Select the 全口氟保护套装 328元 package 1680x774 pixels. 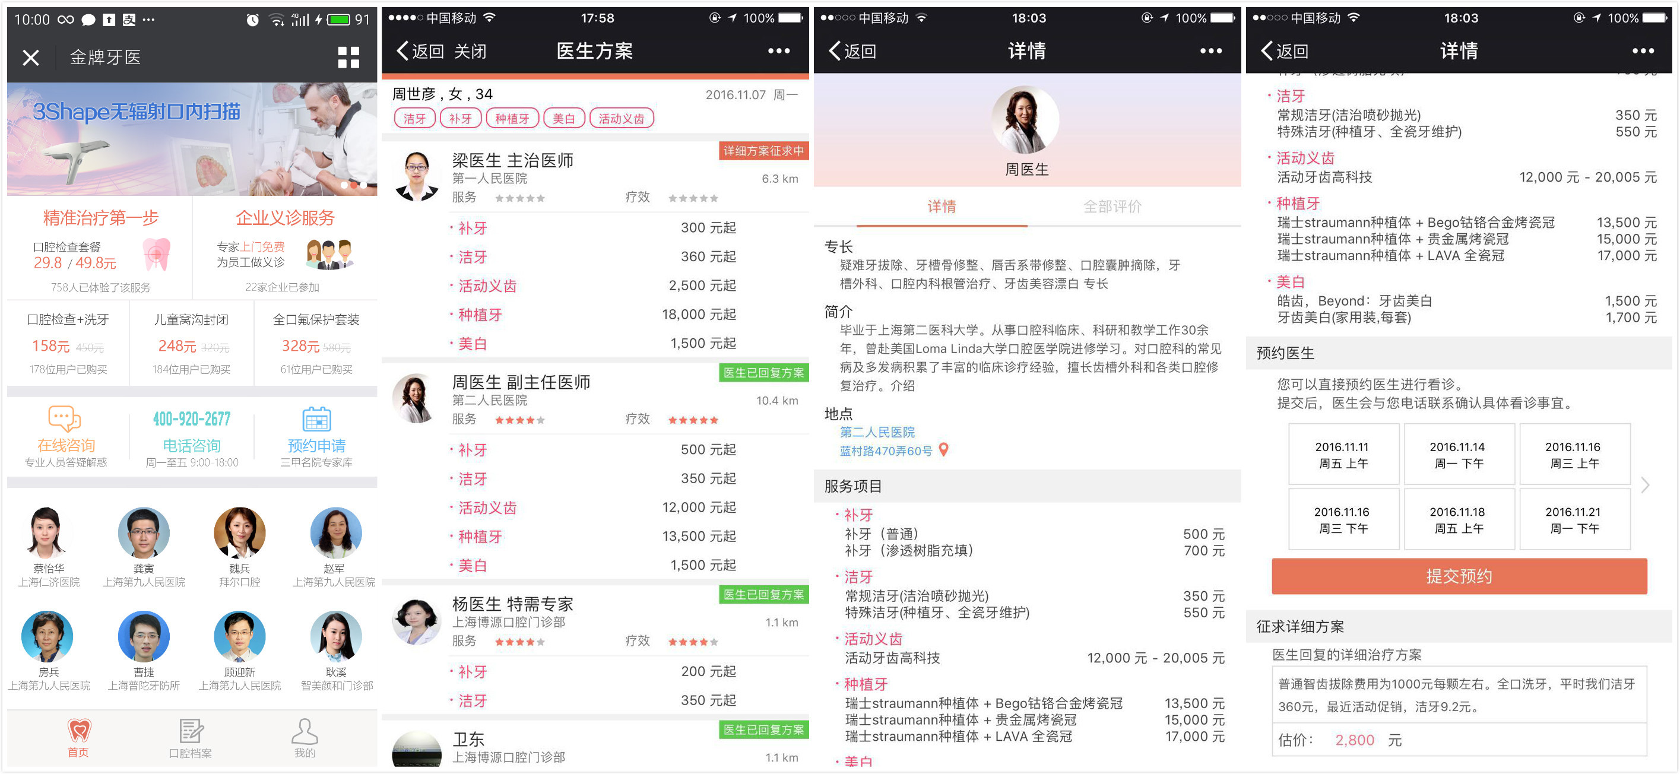(x=316, y=344)
